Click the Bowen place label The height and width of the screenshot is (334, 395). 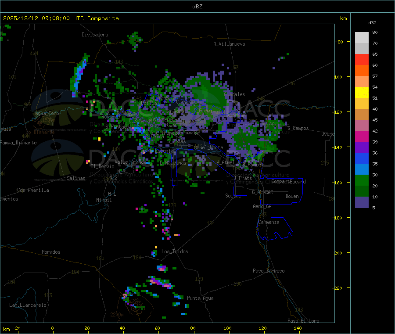coord(292,196)
